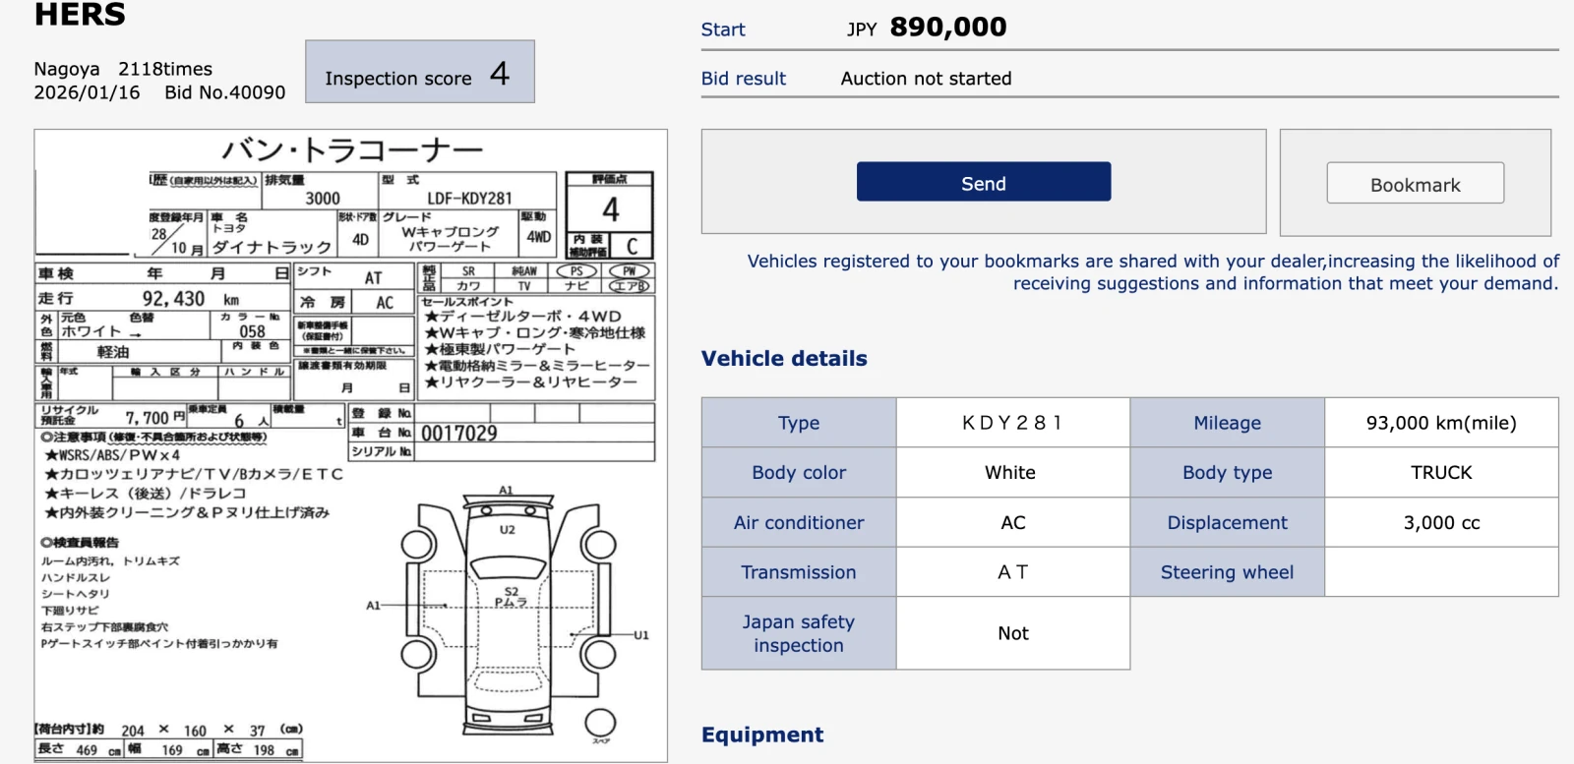The height and width of the screenshot is (764, 1574).
Task: Click the Japan safety inspection label cell
Action: tap(799, 633)
